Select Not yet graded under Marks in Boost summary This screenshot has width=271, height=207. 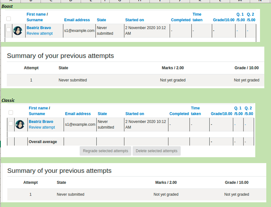coord(173,80)
